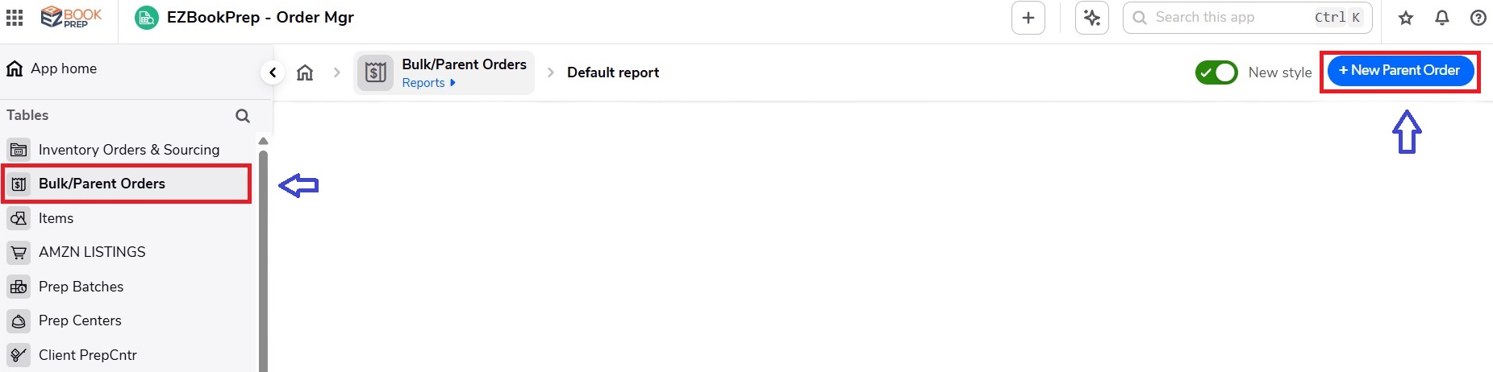Open the AI sparkle assistant icon
Viewport: 1493px width, 372px height.
click(1092, 18)
